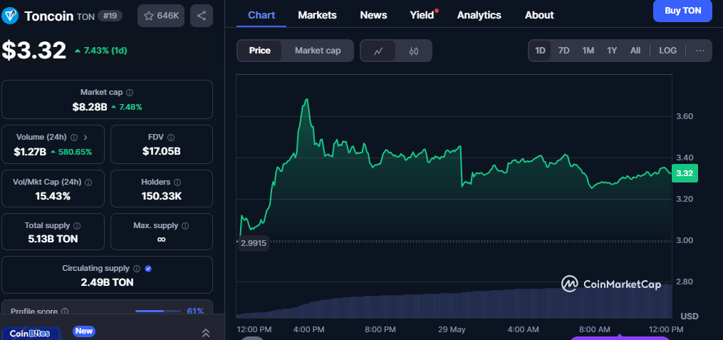Set chart range to All

tap(635, 51)
